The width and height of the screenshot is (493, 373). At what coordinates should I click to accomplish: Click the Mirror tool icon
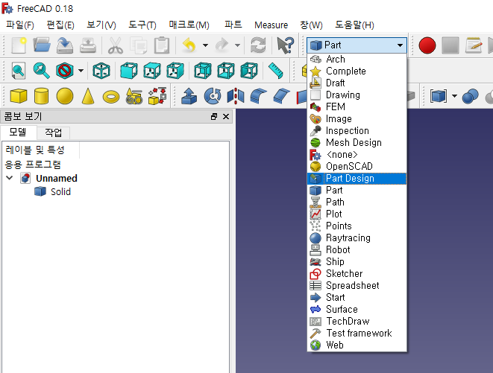point(236,96)
